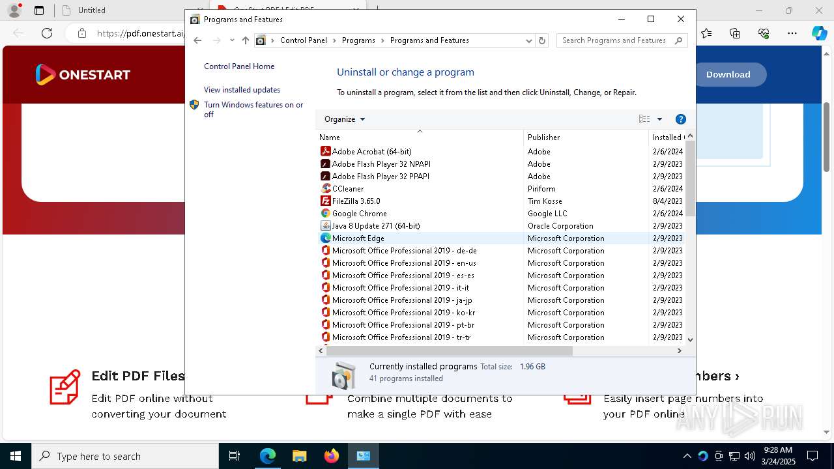Viewport: 834px width, 469px height.
Task: Click the FileZilla 3.65.0 icon
Action: click(326, 201)
